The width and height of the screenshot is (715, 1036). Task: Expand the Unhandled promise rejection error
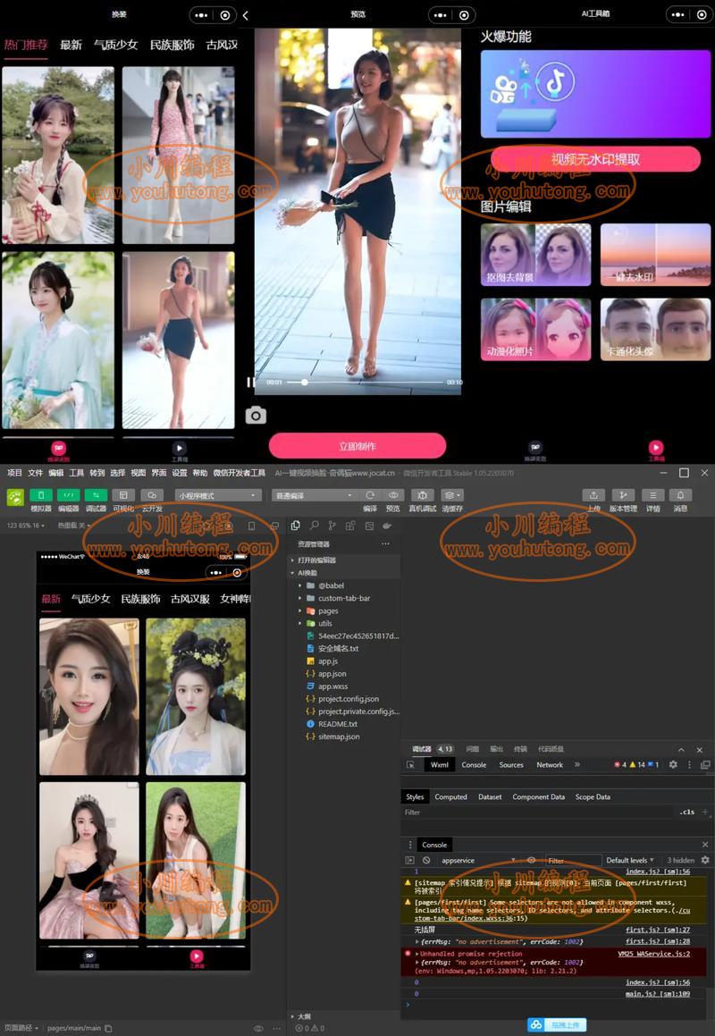(417, 954)
